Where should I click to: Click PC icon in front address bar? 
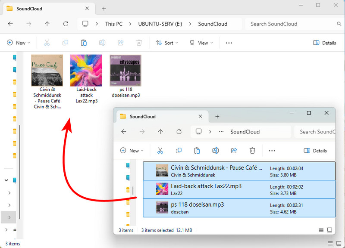click(198, 132)
